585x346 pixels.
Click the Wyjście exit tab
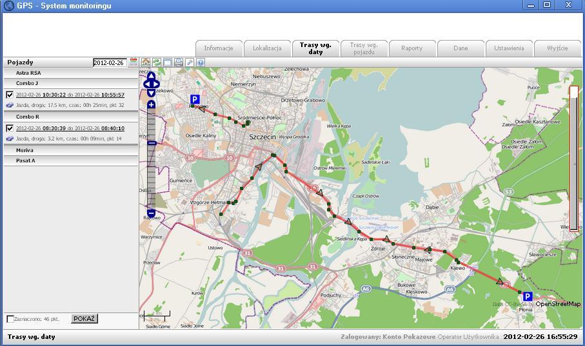tap(557, 48)
